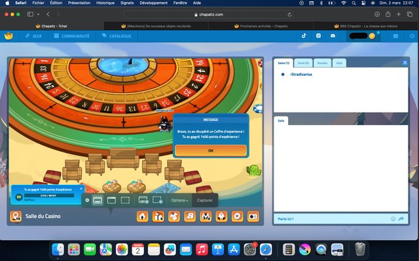Open Launchpad from the Dock

(x=74, y=249)
